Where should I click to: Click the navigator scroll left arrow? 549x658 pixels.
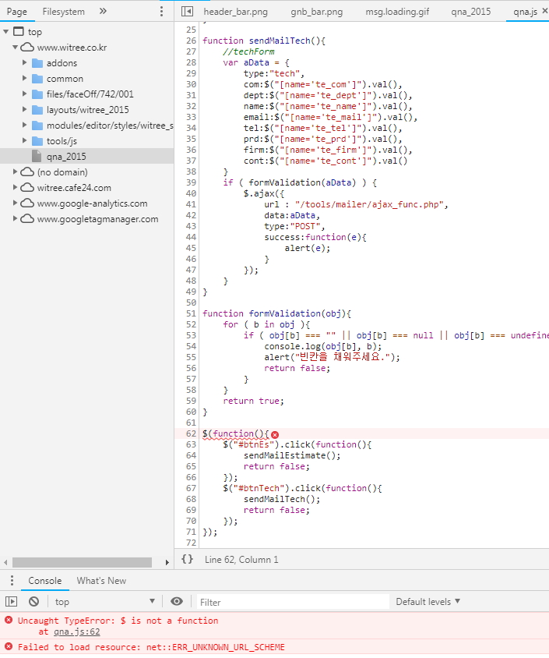coord(5,562)
